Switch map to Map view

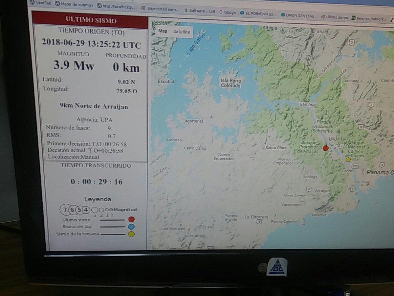click(x=163, y=31)
